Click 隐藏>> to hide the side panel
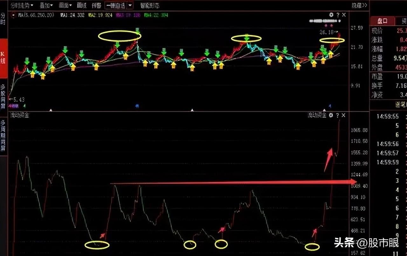Viewport: 407px width, 256px height. [x=359, y=5]
